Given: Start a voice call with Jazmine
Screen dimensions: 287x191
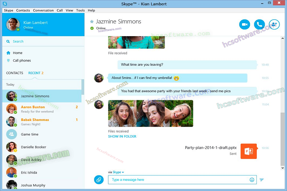Looking at the screenshot, I should point(259,25).
